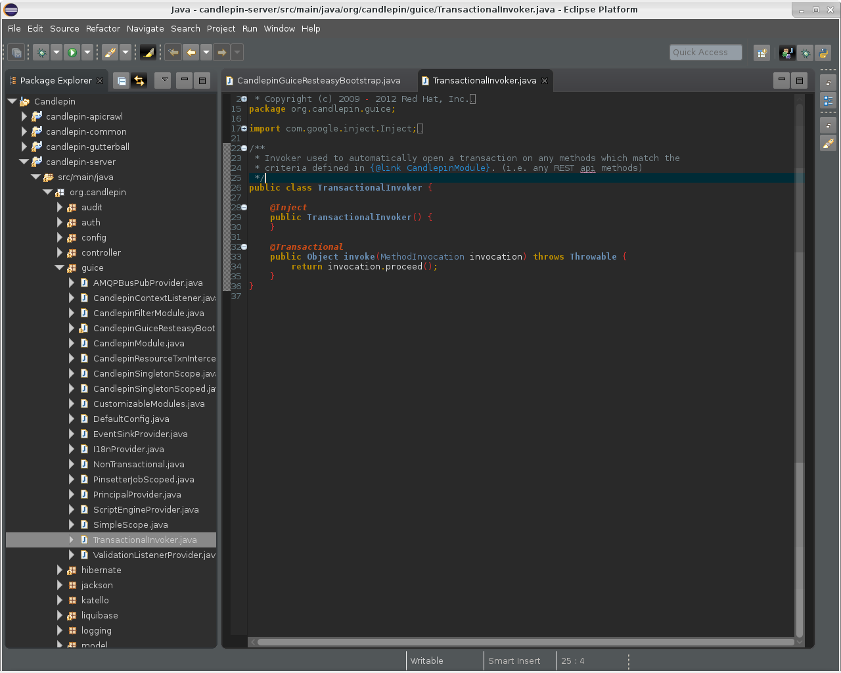Expand the hibernate package
This screenshot has width=841, height=673.
(x=60, y=570)
